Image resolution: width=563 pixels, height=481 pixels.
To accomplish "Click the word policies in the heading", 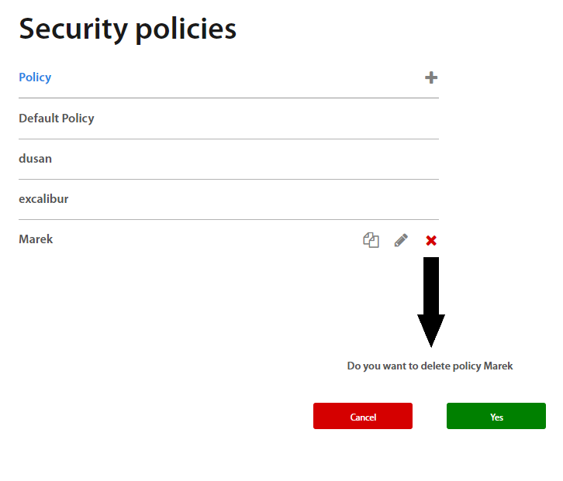I will click(185, 29).
